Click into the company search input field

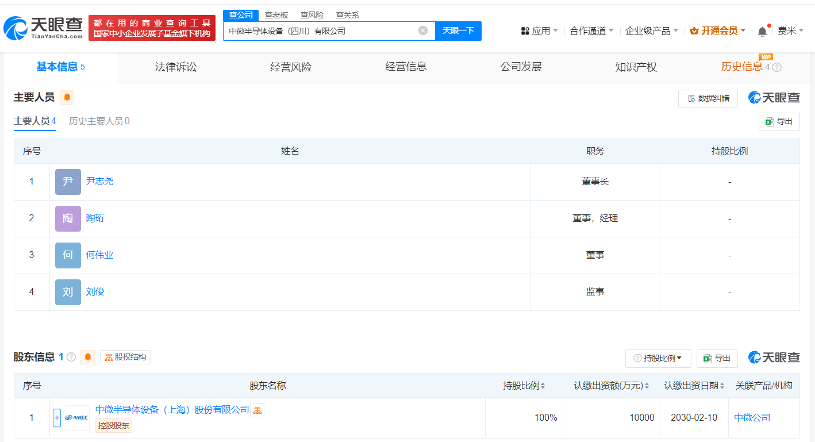[319, 31]
